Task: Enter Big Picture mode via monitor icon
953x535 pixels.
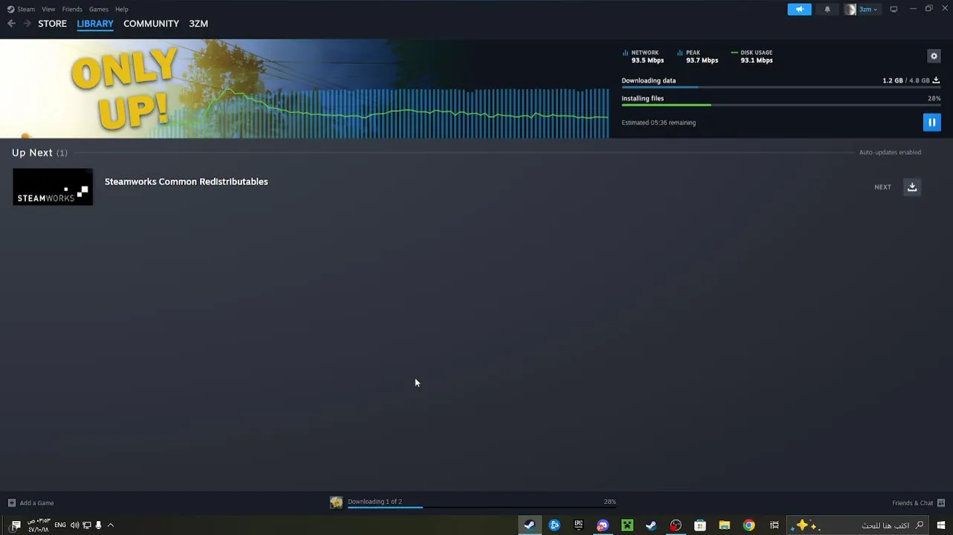Action: point(894,9)
